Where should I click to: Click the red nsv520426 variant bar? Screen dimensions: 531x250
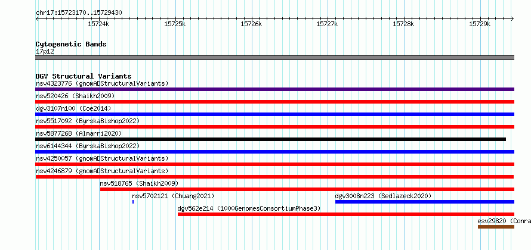(x=274, y=102)
